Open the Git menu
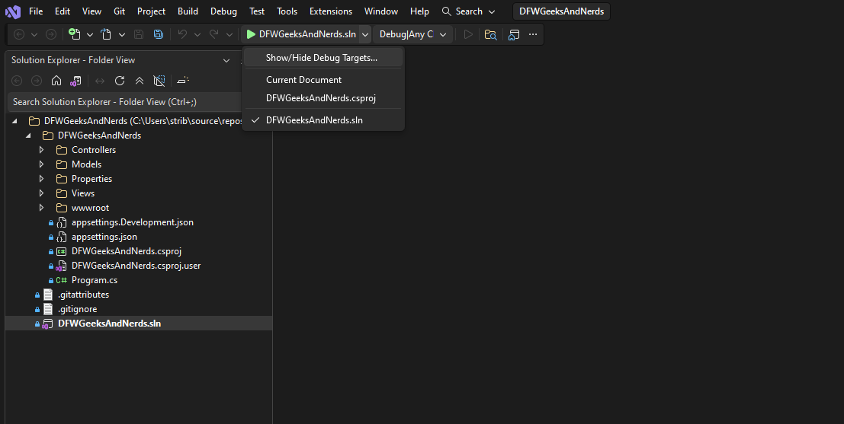The height and width of the screenshot is (424, 844). coord(120,11)
